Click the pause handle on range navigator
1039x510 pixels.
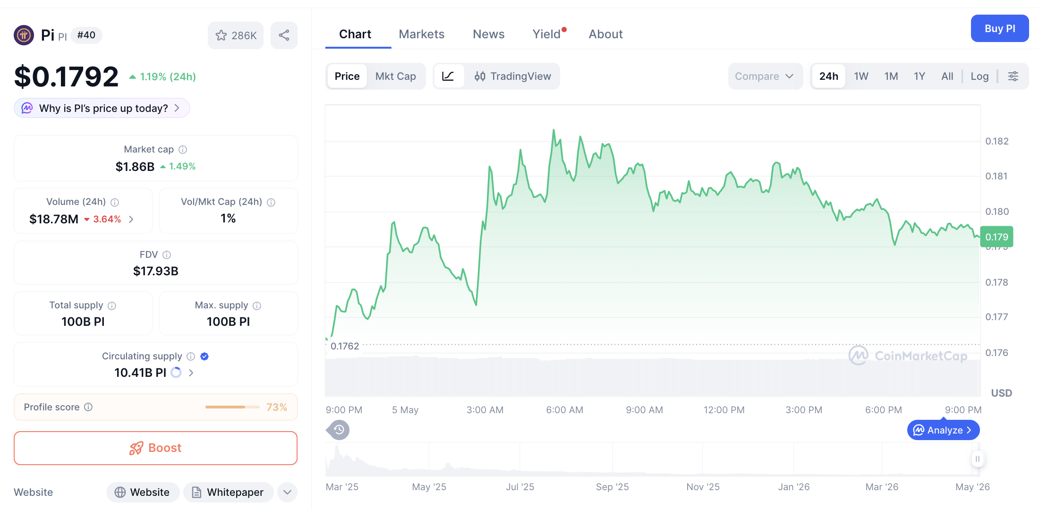point(978,459)
